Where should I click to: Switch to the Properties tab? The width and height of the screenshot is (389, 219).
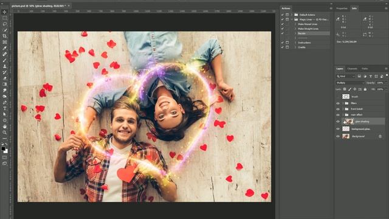click(x=342, y=9)
